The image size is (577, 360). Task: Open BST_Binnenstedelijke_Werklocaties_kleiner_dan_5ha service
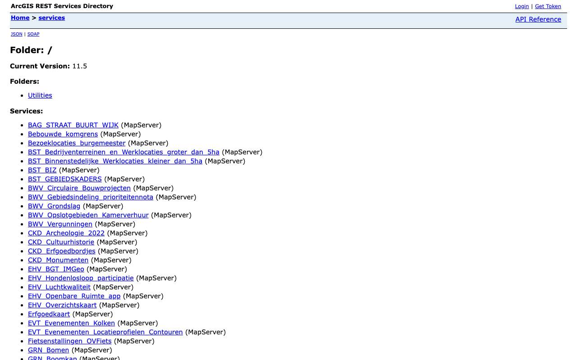(x=115, y=161)
